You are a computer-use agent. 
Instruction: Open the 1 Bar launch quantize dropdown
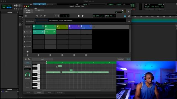113,16
